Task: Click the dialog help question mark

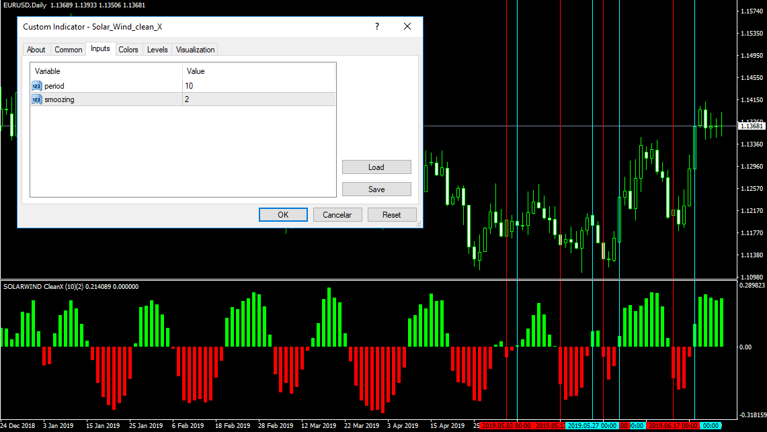Action: click(x=376, y=26)
